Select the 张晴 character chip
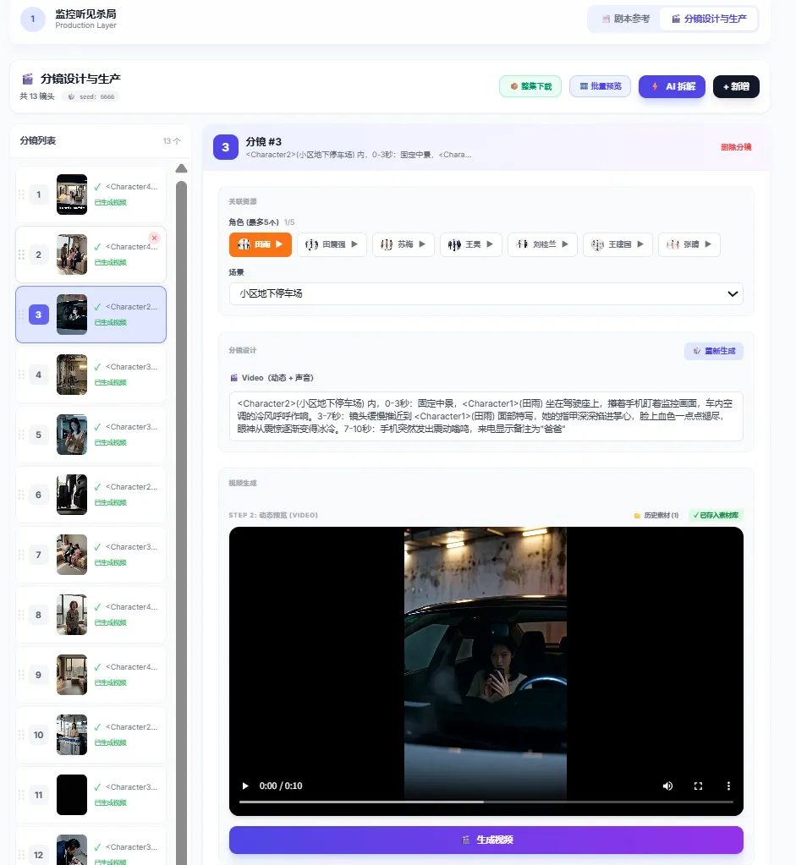796x865 pixels. pos(689,244)
